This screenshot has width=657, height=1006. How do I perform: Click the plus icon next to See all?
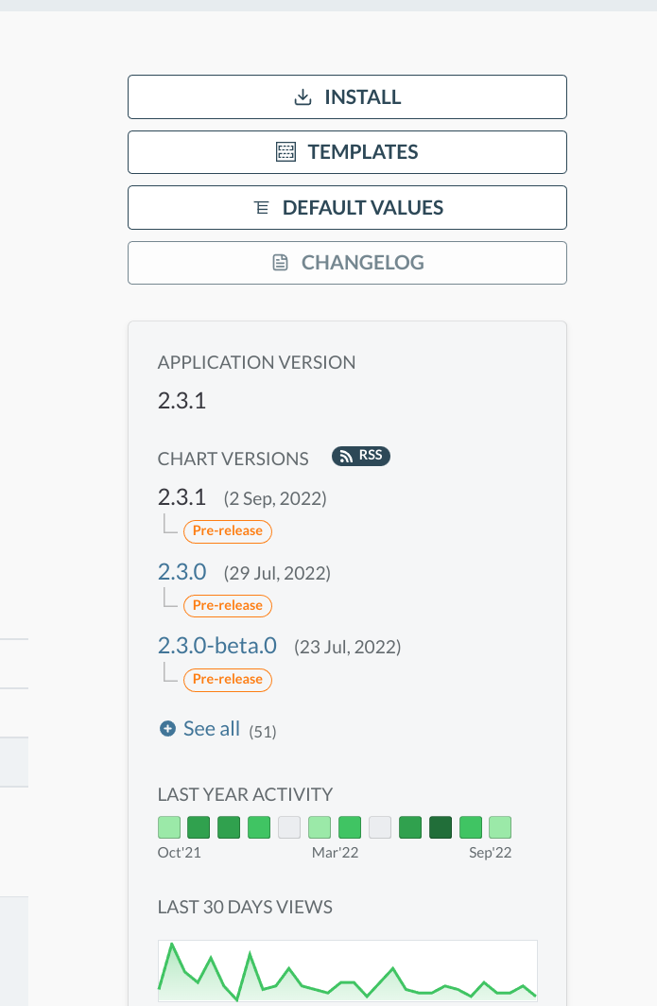click(167, 728)
